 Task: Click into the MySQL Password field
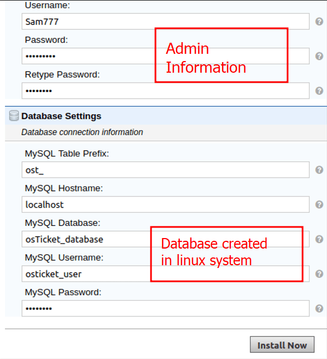click(x=165, y=309)
